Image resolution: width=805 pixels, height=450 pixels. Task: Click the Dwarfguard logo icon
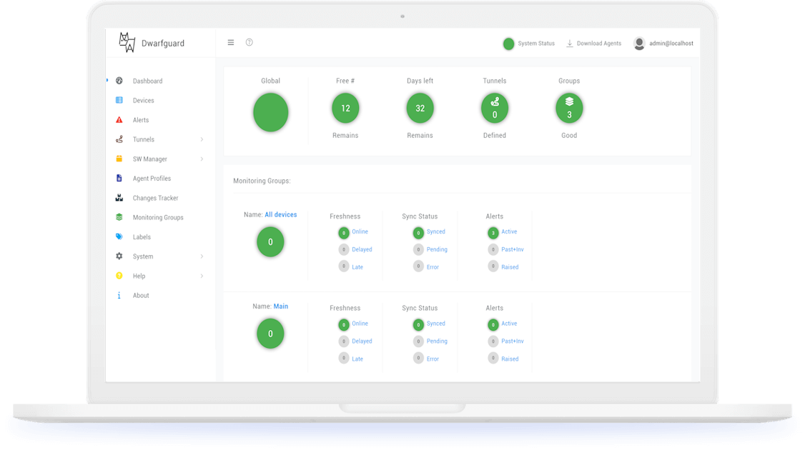coord(127,43)
